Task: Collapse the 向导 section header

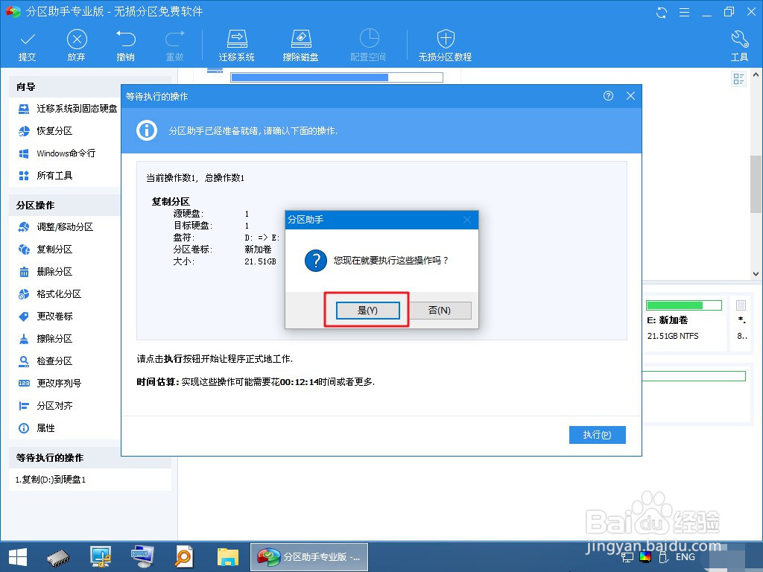Action: [x=64, y=86]
